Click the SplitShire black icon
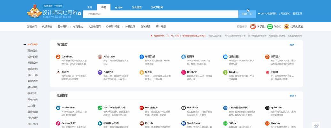Screen dimensions: 331x128 tap(267, 108)
